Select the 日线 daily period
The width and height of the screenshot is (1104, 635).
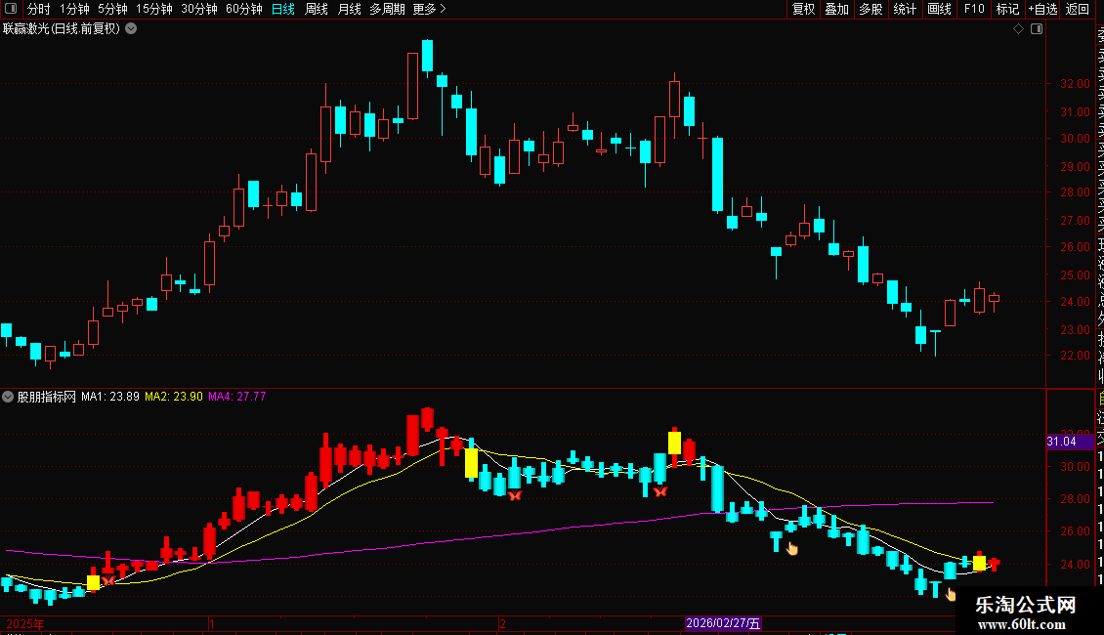pyautogui.click(x=283, y=9)
